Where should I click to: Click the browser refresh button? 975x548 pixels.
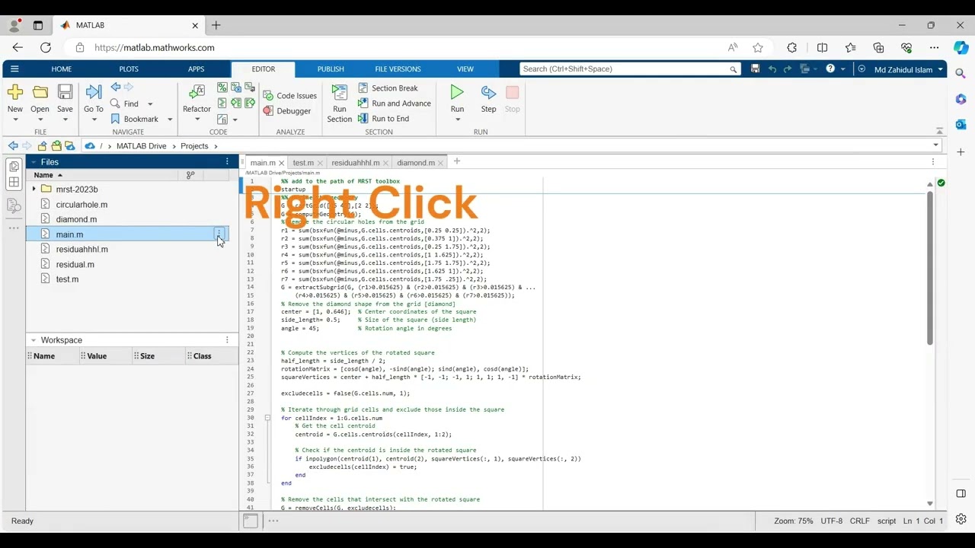[x=46, y=47]
